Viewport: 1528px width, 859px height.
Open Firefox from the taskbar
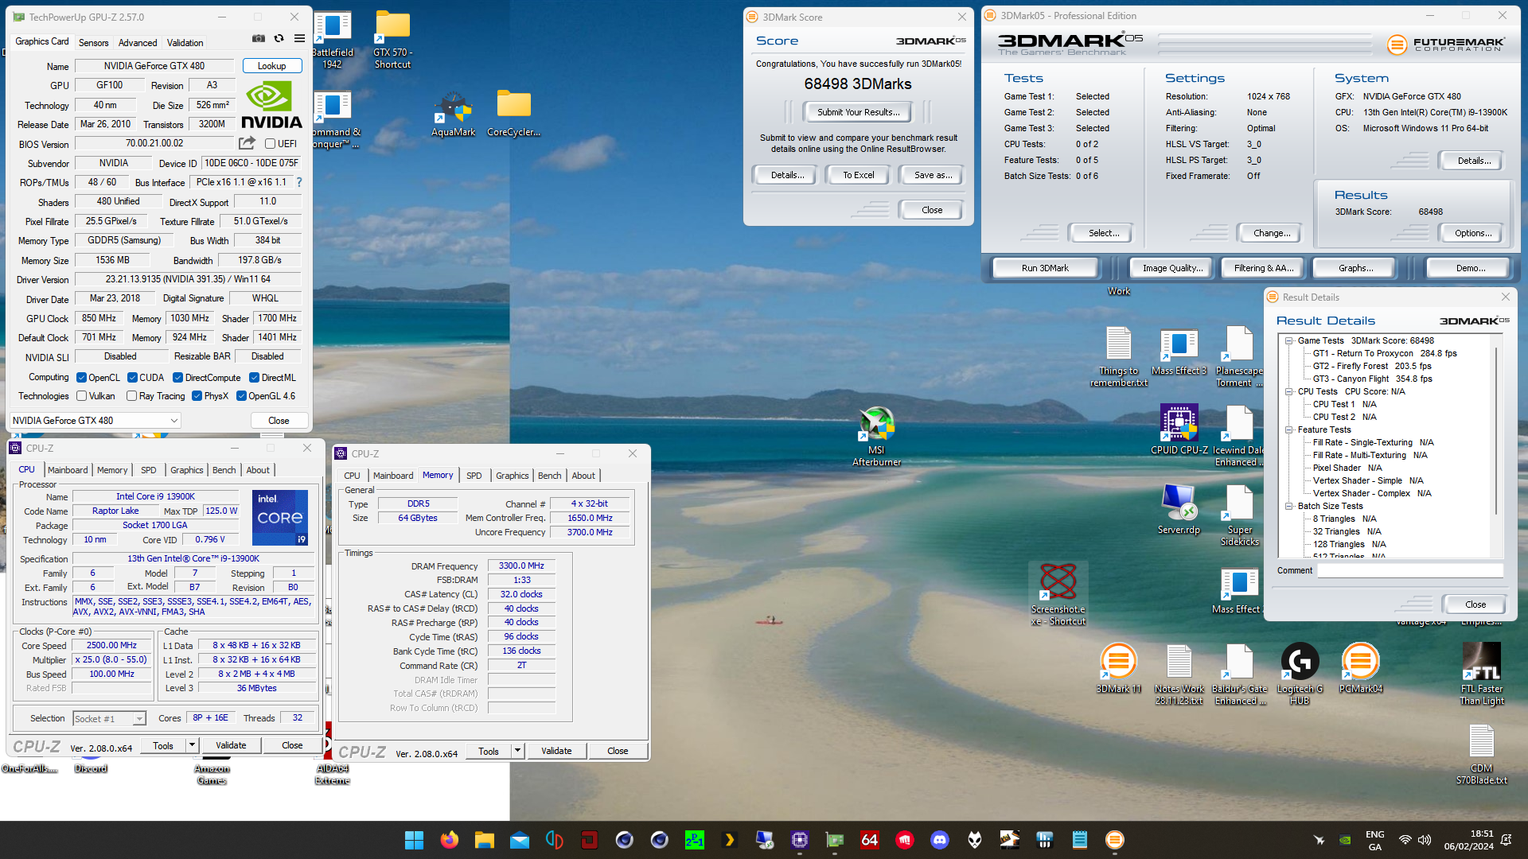click(449, 840)
